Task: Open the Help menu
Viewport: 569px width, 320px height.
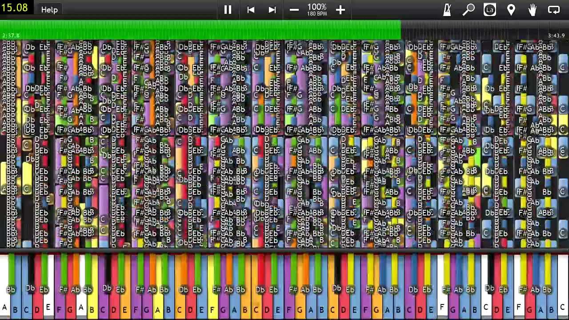Action: coord(49,10)
